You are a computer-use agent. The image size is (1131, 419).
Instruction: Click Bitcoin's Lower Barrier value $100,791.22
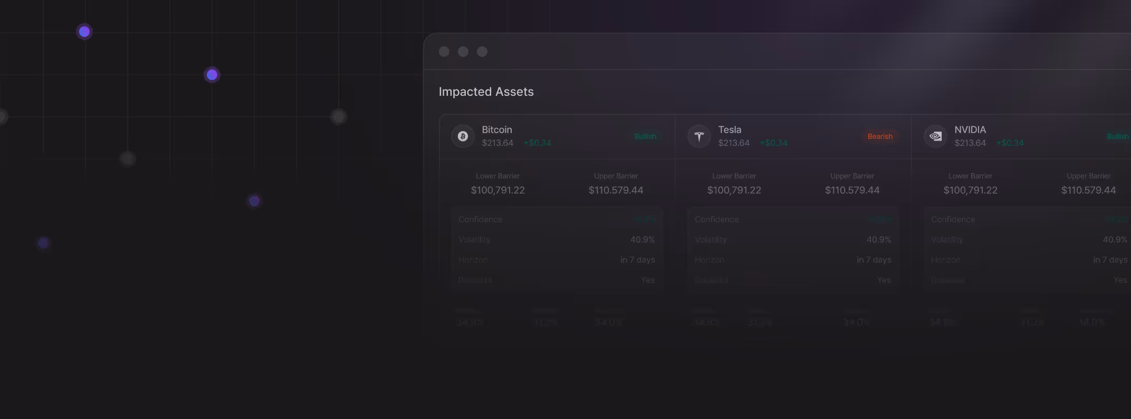498,190
